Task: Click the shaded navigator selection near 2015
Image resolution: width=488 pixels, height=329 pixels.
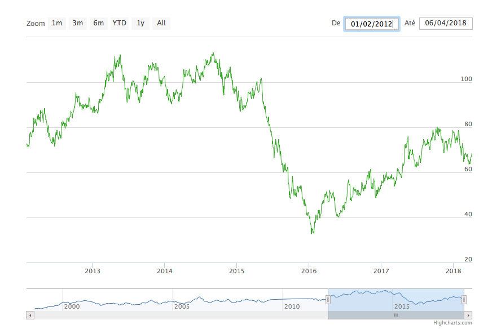Action: pyautogui.click(x=402, y=299)
